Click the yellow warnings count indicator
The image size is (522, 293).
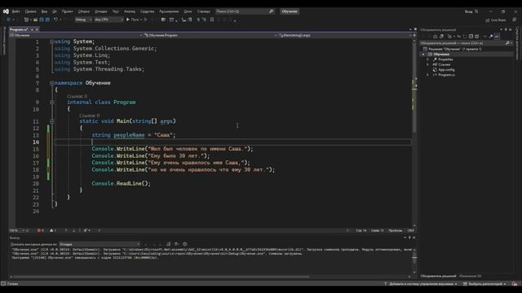(53, 230)
